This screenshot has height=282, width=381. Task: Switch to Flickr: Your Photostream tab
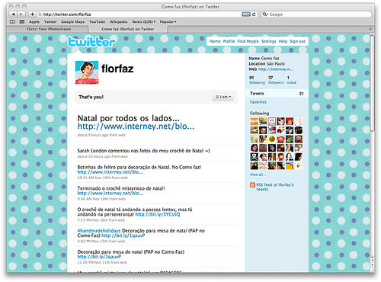[49, 29]
